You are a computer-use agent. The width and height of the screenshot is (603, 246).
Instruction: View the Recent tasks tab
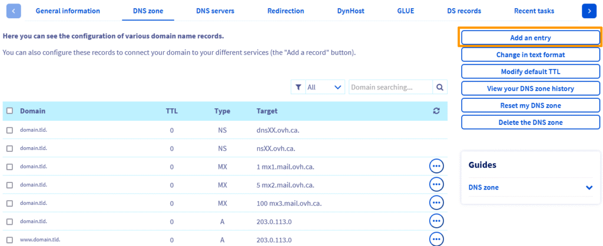534,11
